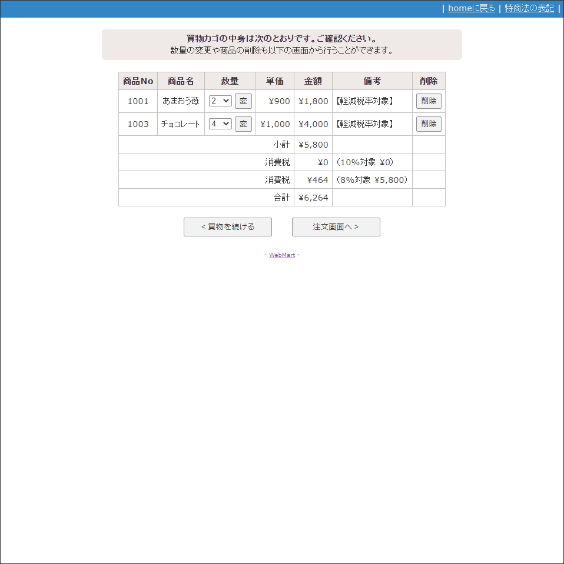Select the チョコレート product name cell

pyautogui.click(x=181, y=124)
